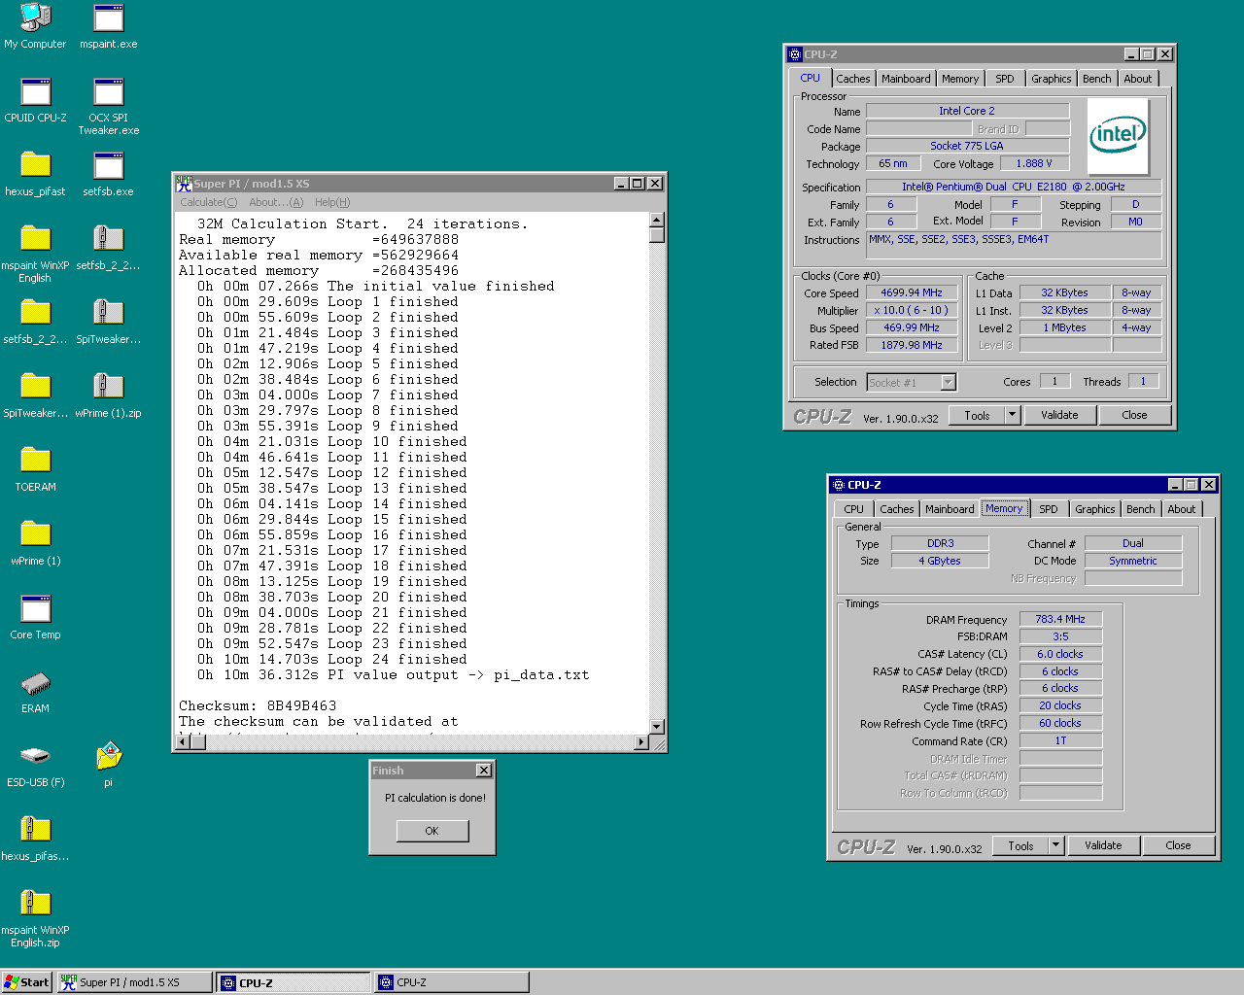Click Close in bottom CPU-Z window

pos(1178,845)
